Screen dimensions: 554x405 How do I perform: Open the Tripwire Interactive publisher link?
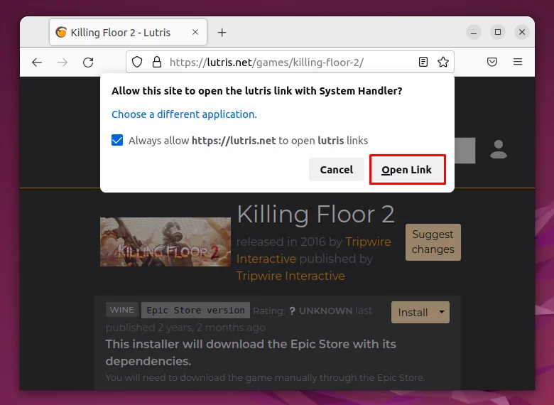click(290, 276)
